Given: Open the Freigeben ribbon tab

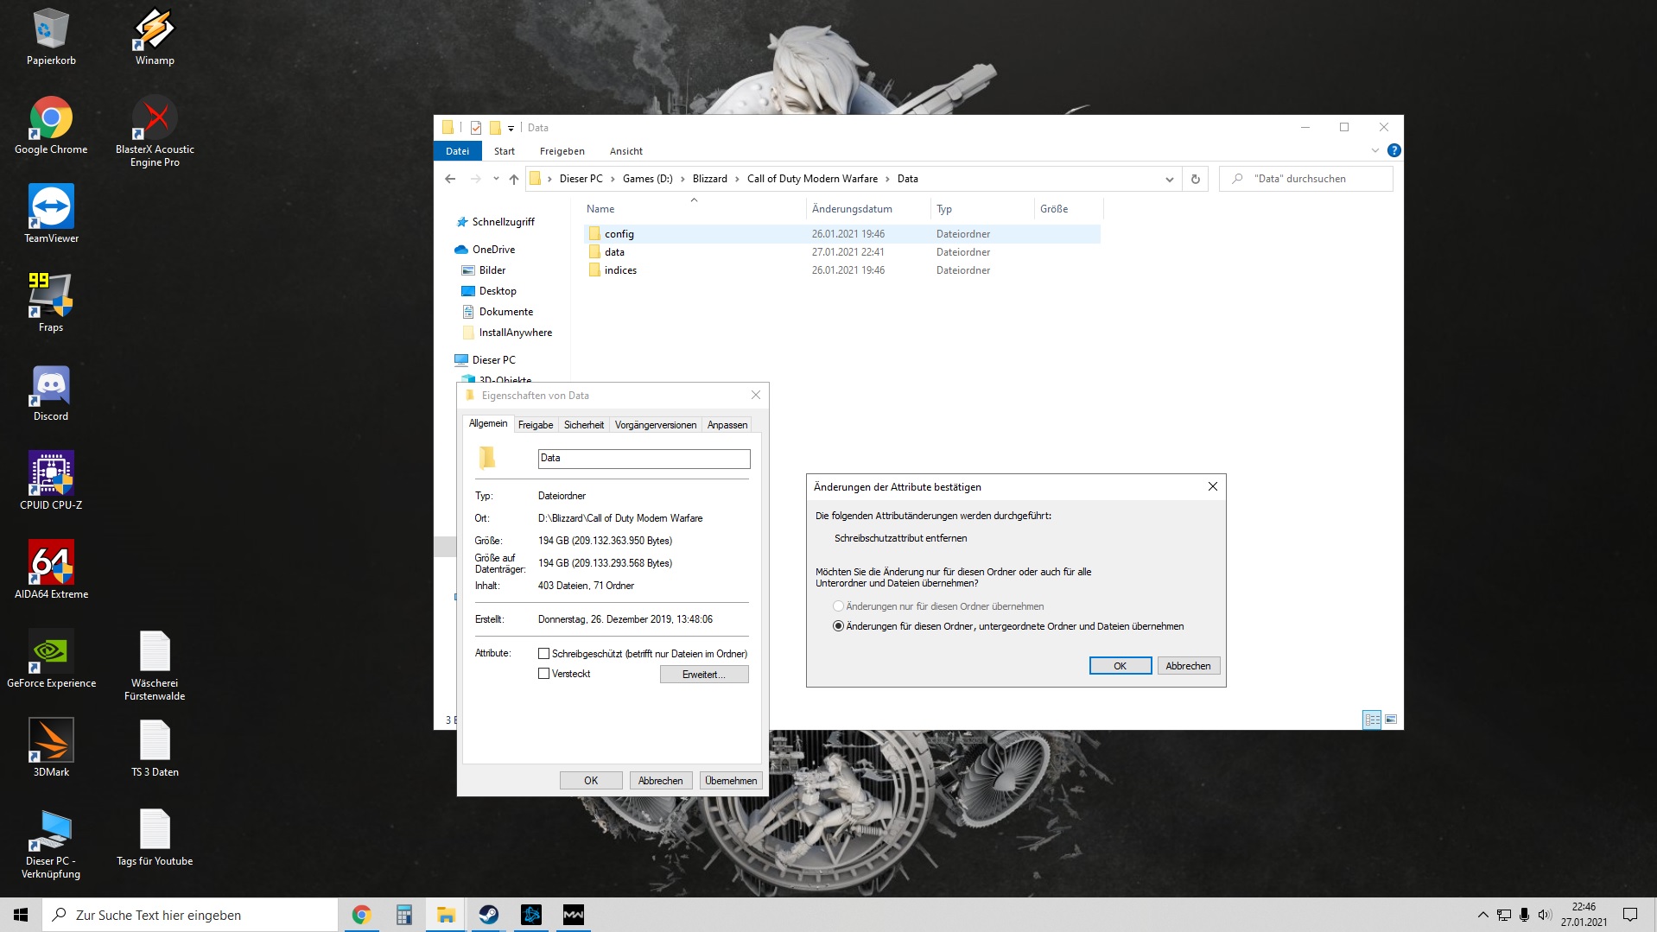Looking at the screenshot, I should click(562, 151).
